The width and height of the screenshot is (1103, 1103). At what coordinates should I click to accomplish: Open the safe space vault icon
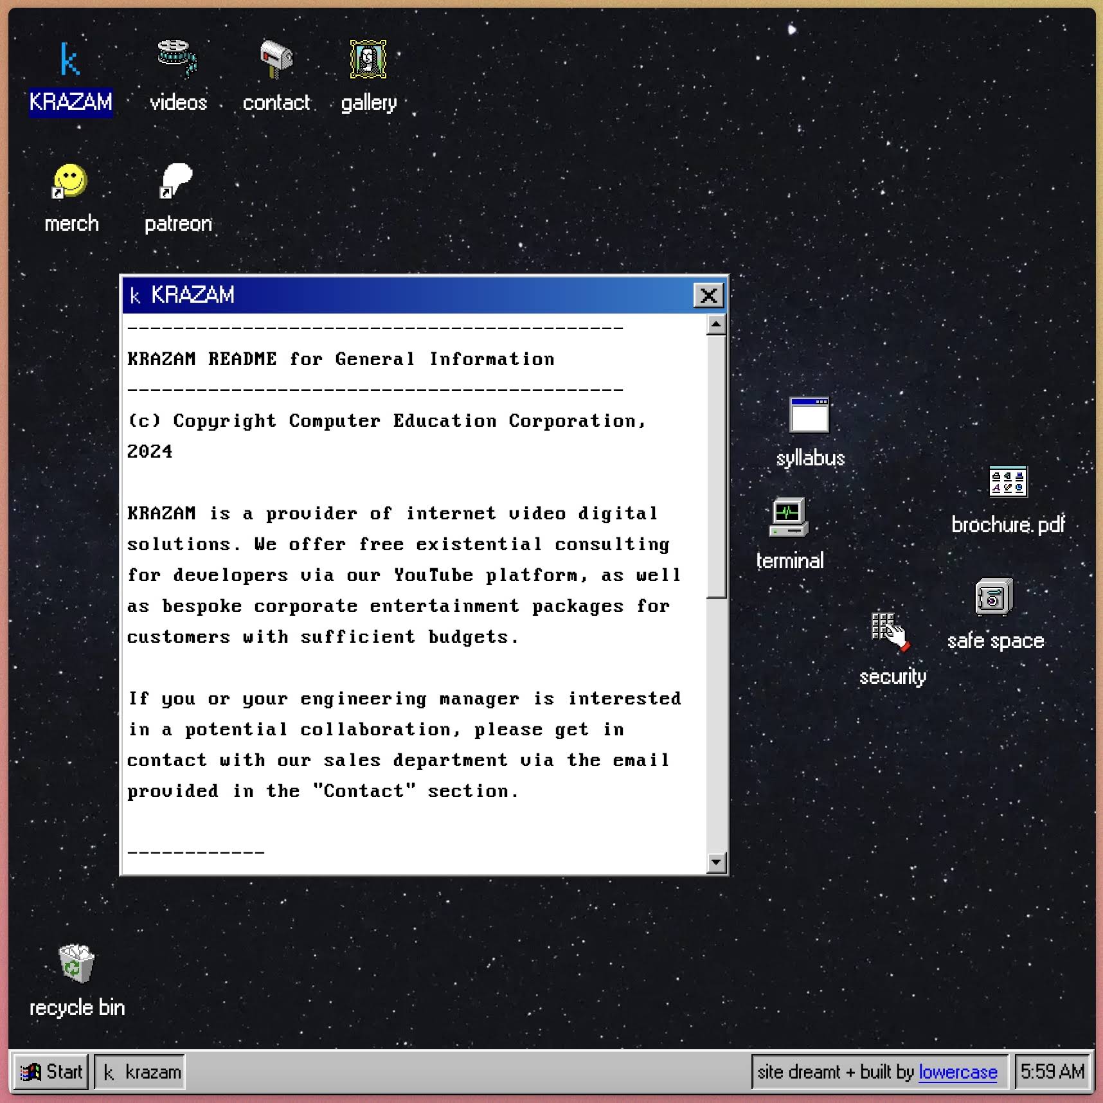point(994,598)
